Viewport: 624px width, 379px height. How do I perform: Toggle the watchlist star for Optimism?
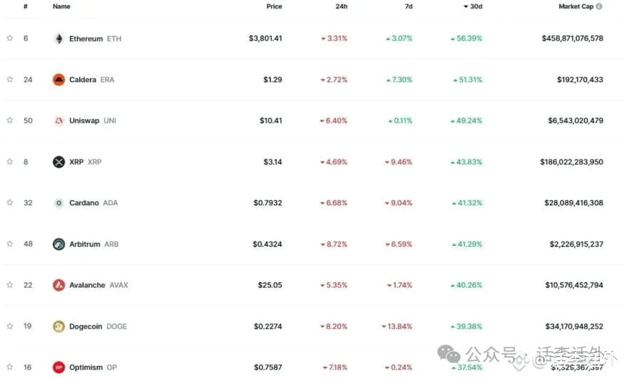click(10, 367)
